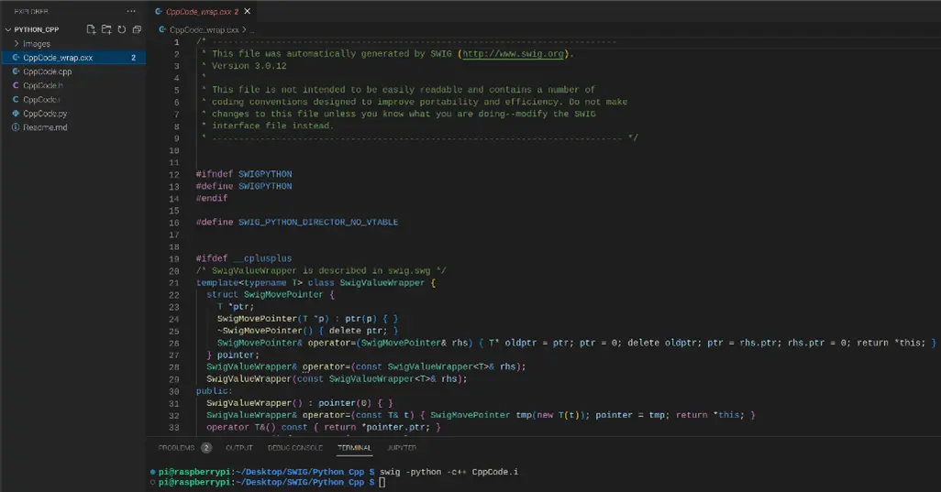Click 'public:' on line 30
This screenshot has height=492, width=941.
pyautogui.click(x=215, y=391)
